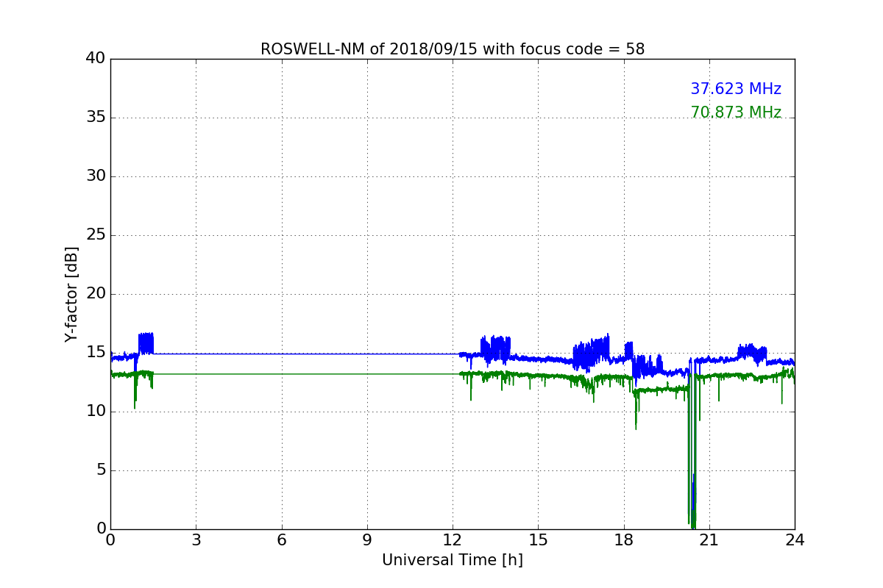Click the plot title mentioning ROSWELL-NM
This screenshot has width=883, height=588.
click(x=453, y=49)
